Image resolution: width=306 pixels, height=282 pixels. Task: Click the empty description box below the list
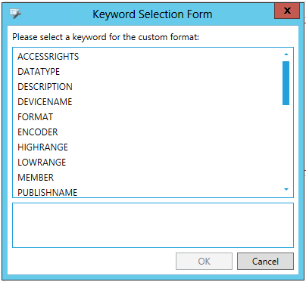click(153, 225)
